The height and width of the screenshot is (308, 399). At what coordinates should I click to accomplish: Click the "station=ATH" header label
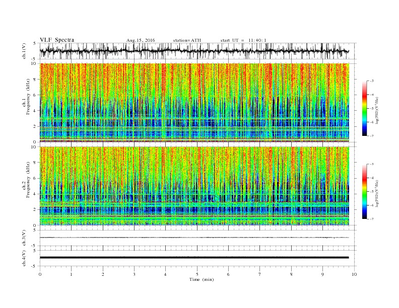(x=187, y=40)
